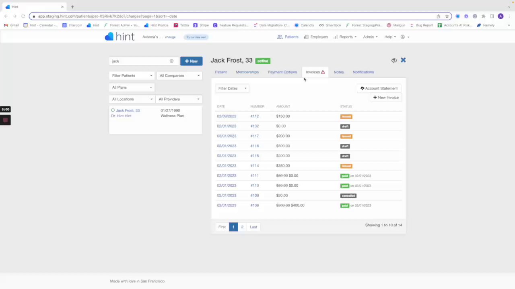Go to Patients nav item

click(x=288, y=37)
